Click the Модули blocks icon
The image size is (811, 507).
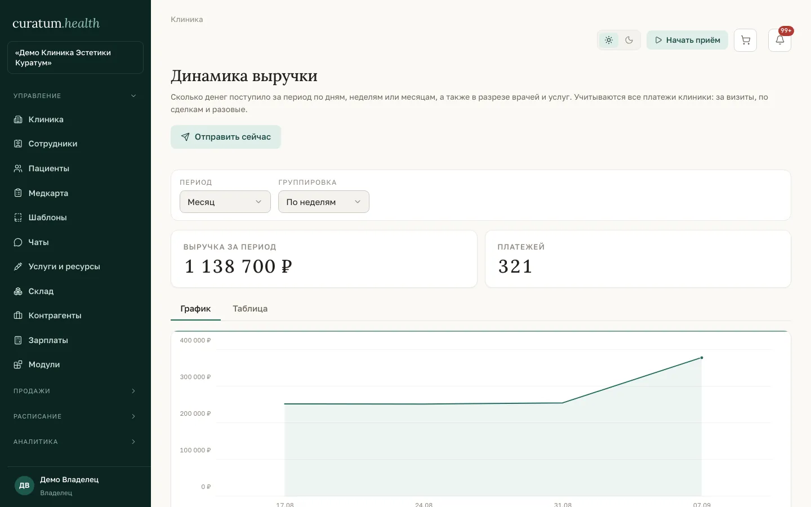click(18, 364)
